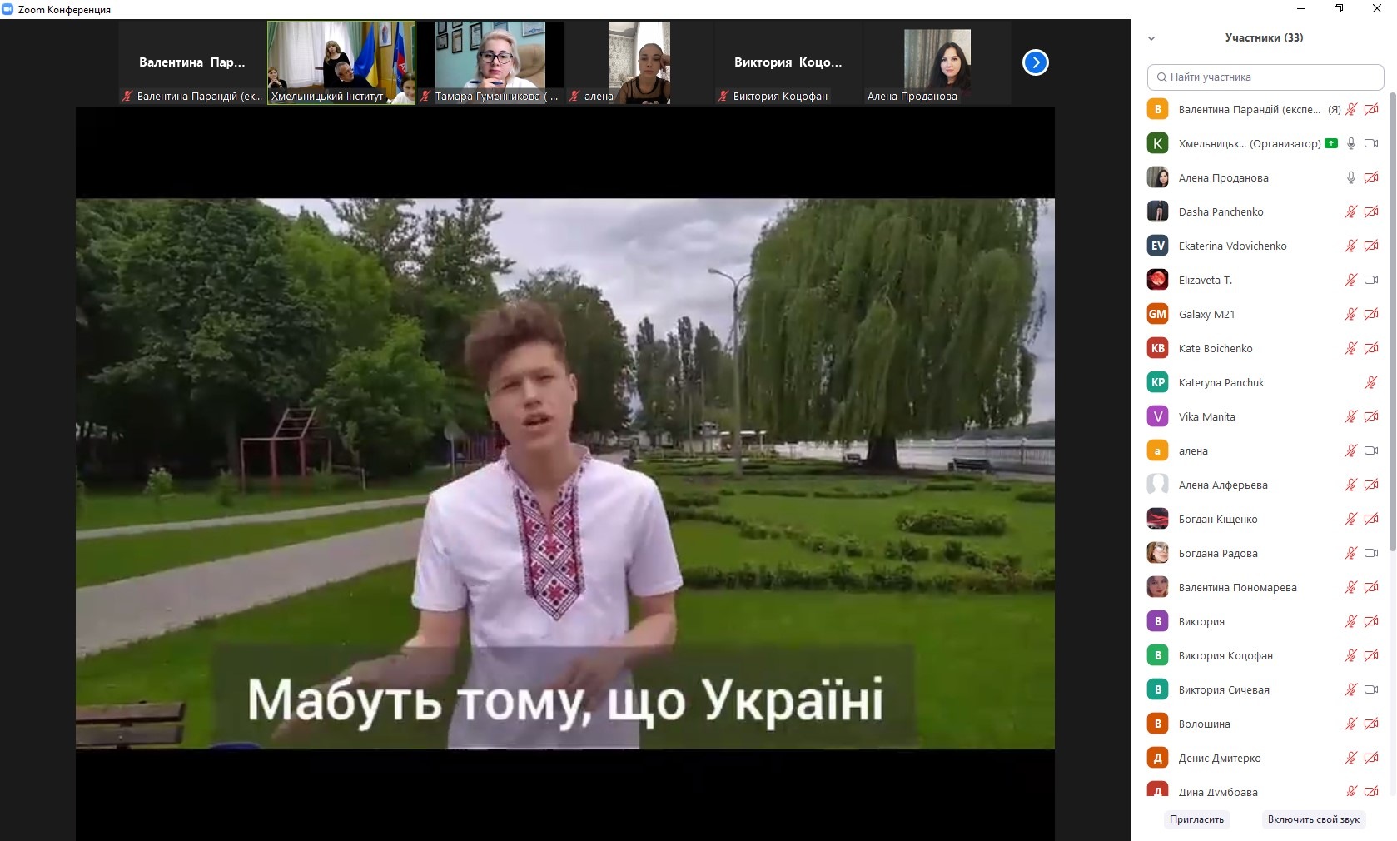Click the Zoom logo in the title bar

point(8,9)
